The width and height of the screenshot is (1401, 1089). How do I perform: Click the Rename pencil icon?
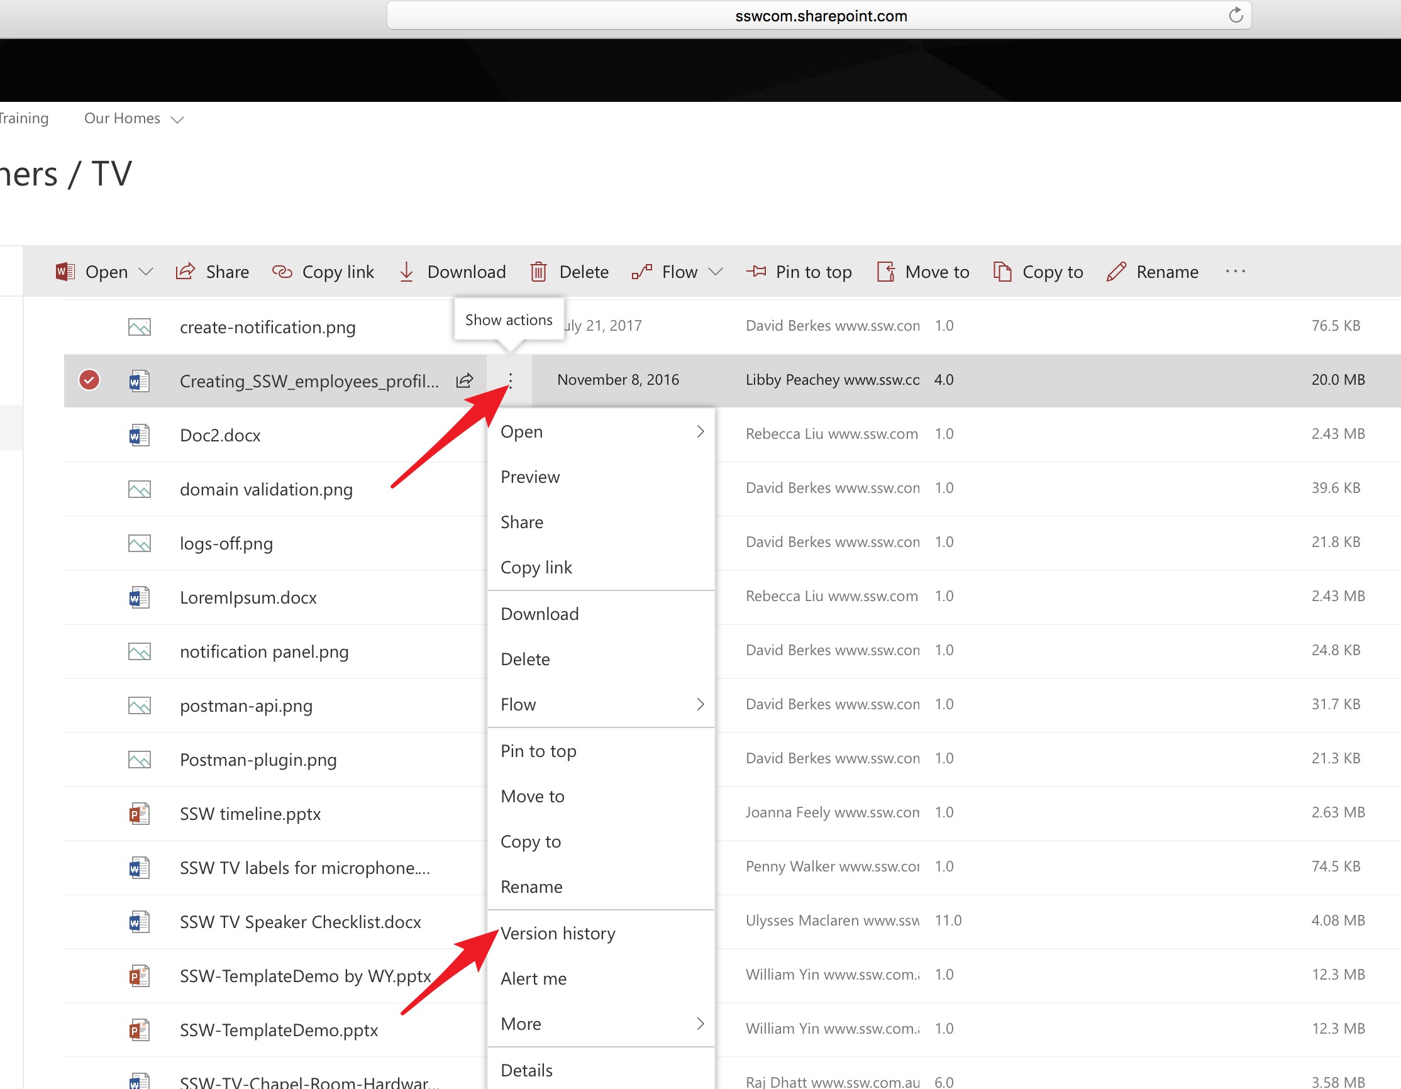pyautogui.click(x=1116, y=271)
